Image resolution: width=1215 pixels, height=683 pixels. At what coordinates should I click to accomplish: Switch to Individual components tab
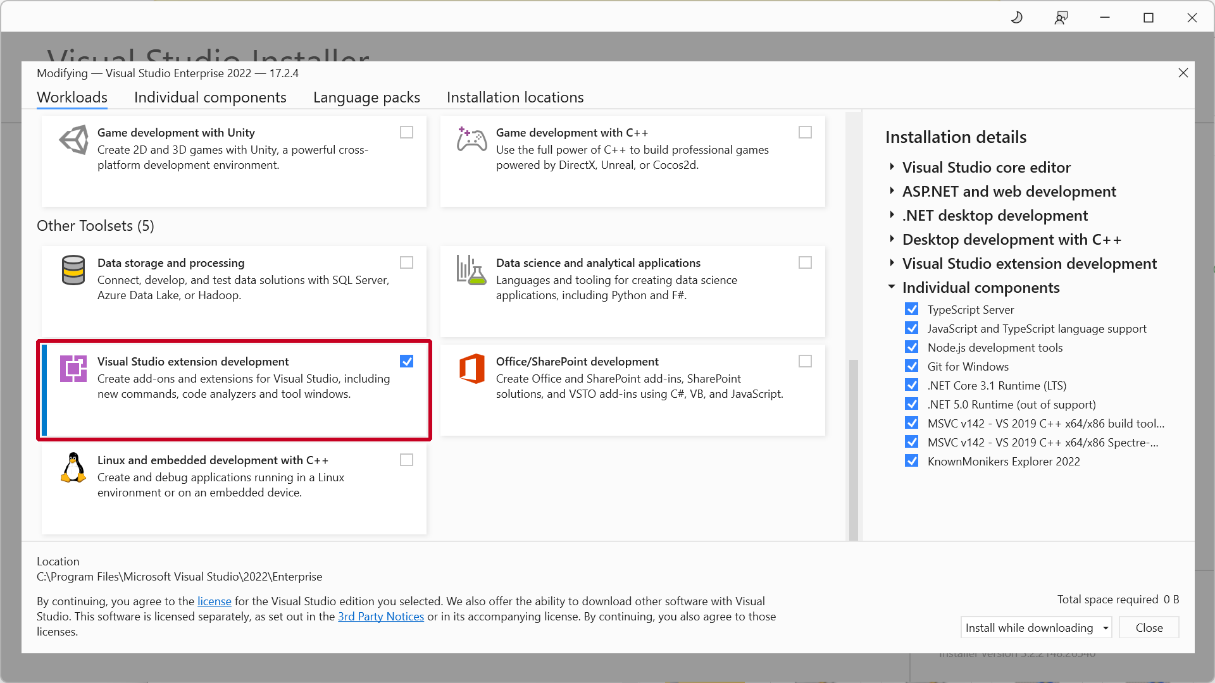click(x=210, y=97)
